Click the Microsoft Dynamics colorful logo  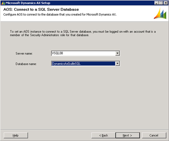(160, 13)
